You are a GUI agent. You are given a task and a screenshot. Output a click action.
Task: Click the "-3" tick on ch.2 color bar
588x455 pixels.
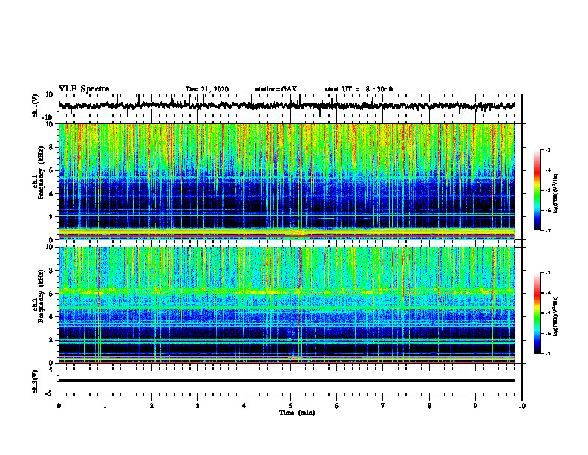pos(548,273)
